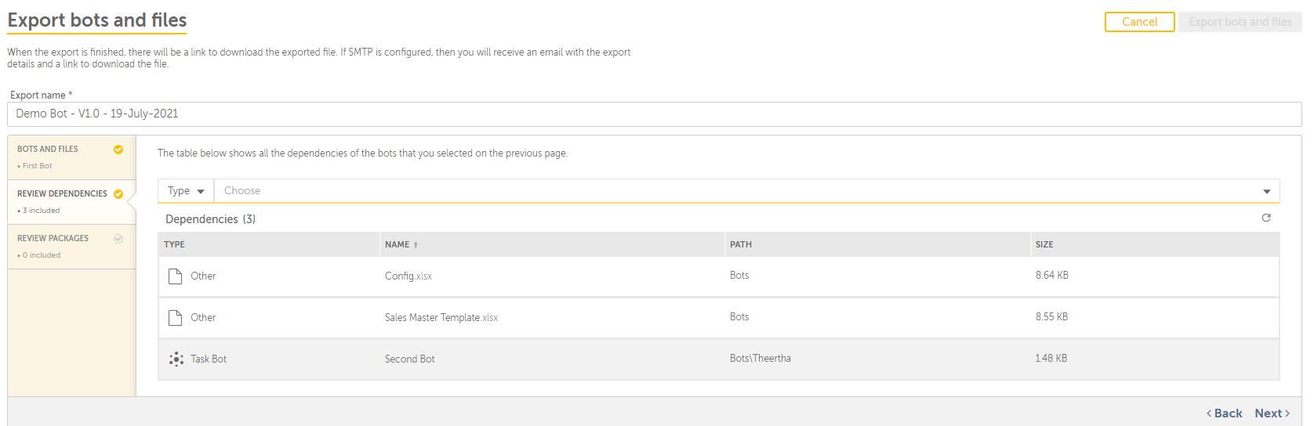1314x426 pixels.
Task: Switch to Review Packages step
Action: coord(72,247)
